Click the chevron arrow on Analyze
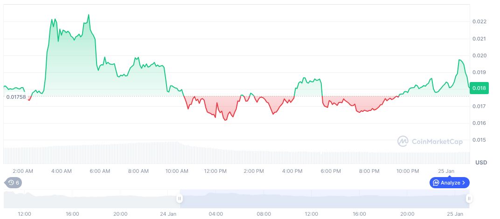This screenshot has width=500, height=219. (464, 183)
